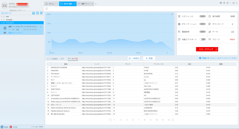
Task: Click the speedometer icon beside スピード
Action: (x=210, y=39)
